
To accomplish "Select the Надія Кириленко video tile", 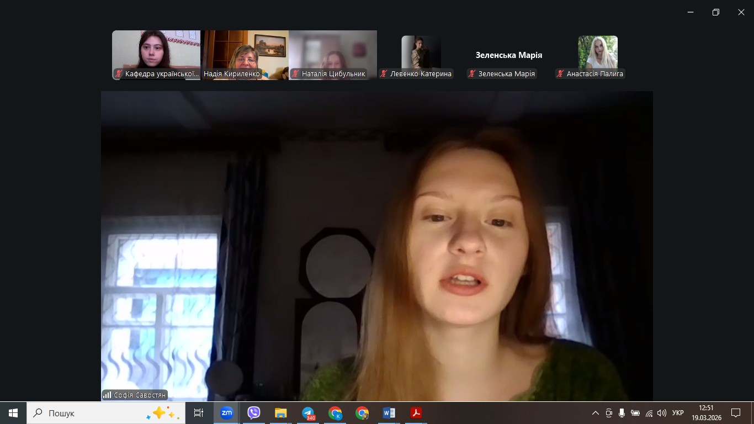I will pyautogui.click(x=245, y=54).
